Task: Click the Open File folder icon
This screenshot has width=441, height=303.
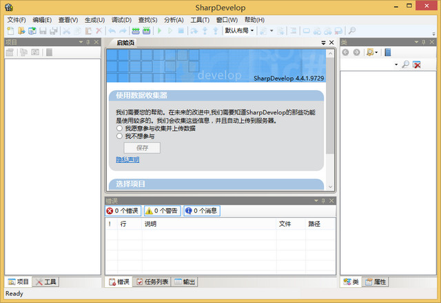Action: click(x=21, y=30)
